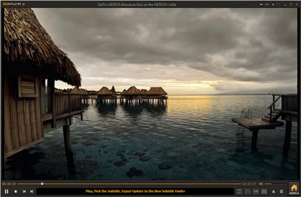
Task: Click the subtitle finder update message
Action: click(135, 191)
